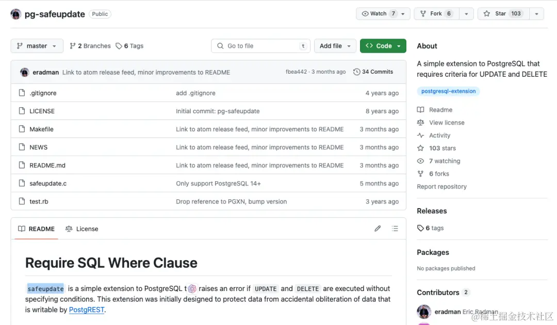Viewport: 557px width, 325px height.
Task: Open the README.md file
Action: click(47, 165)
